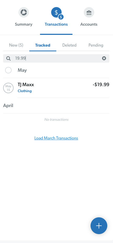Open the TJ Maxx transaction
113x243 pixels.
[x=26, y=85]
